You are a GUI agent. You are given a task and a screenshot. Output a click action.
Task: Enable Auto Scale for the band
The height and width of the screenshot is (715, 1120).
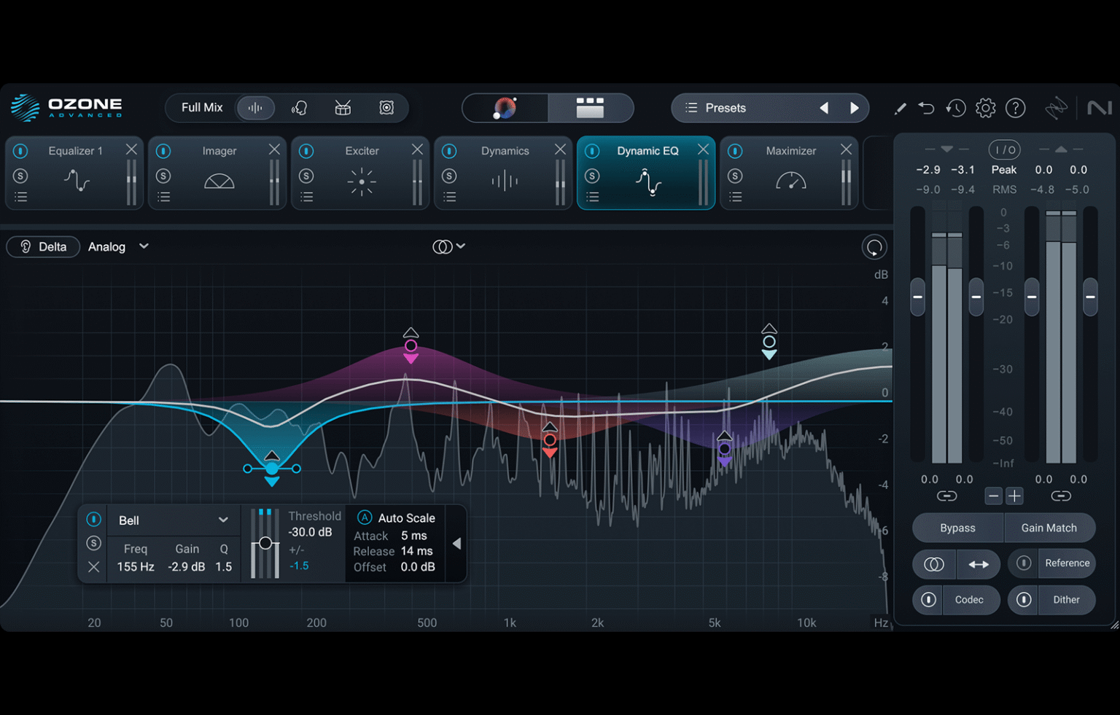pyautogui.click(x=365, y=518)
